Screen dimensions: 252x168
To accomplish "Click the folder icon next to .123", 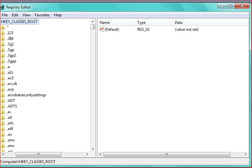I will pyautogui.click(x=3, y=33).
